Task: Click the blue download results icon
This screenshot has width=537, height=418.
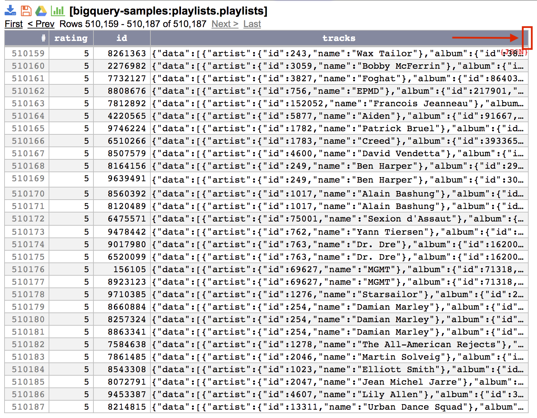Action: (x=10, y=11)
